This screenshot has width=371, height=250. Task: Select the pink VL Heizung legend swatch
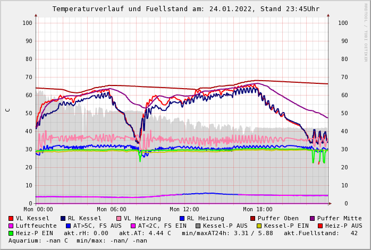pyautogui.click(x=119, y=218)
